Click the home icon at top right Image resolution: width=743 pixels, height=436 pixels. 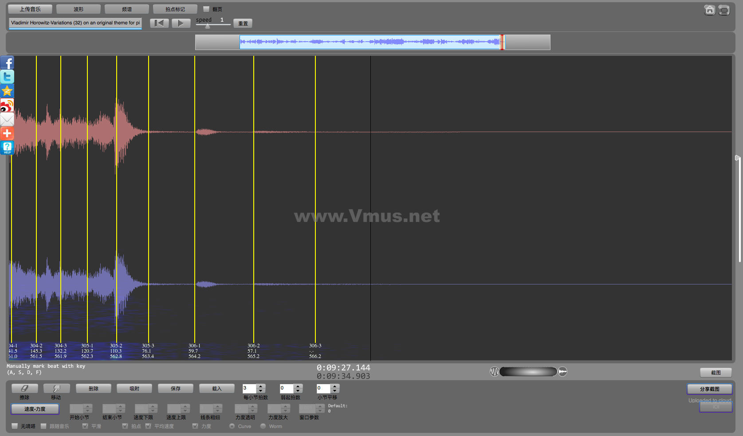pos(709,10)
